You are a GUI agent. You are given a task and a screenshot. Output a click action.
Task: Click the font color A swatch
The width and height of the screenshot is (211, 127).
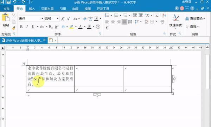coord(80,26)
